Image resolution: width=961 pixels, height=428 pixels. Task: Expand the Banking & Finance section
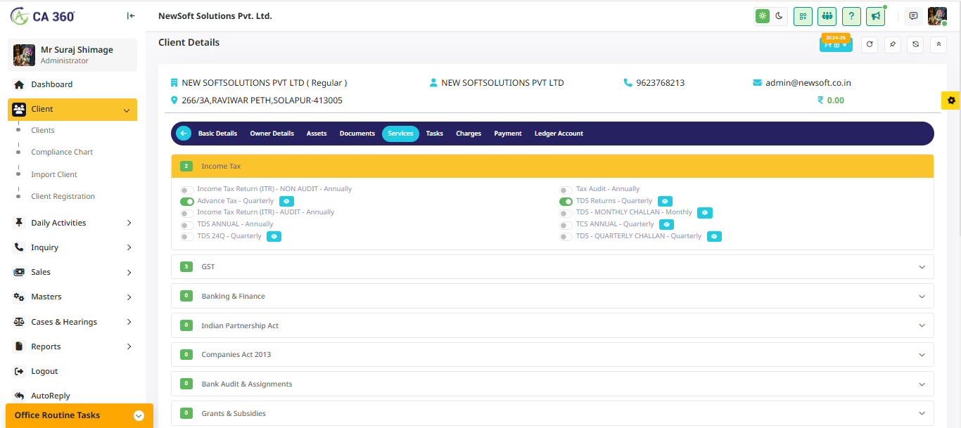552,296
